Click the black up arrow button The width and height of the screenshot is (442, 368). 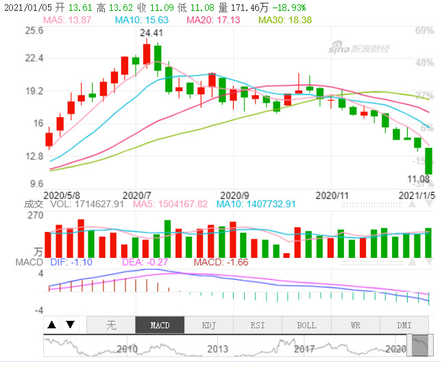point(52,325)
